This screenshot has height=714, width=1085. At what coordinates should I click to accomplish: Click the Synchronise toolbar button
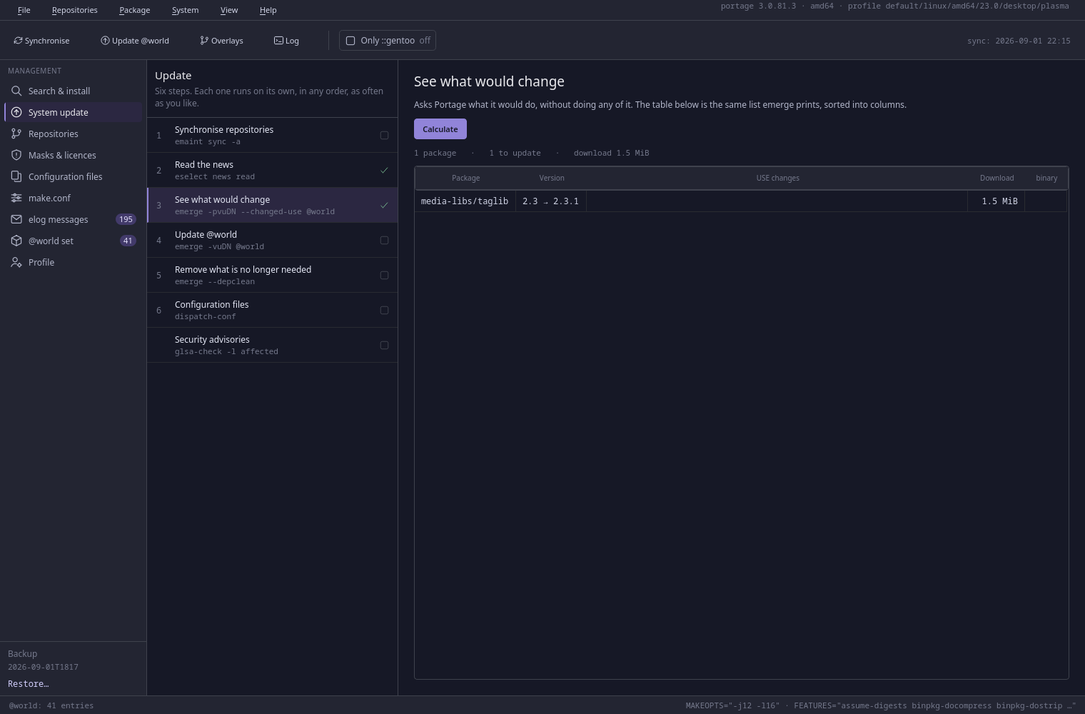click(x=41, y=41)
